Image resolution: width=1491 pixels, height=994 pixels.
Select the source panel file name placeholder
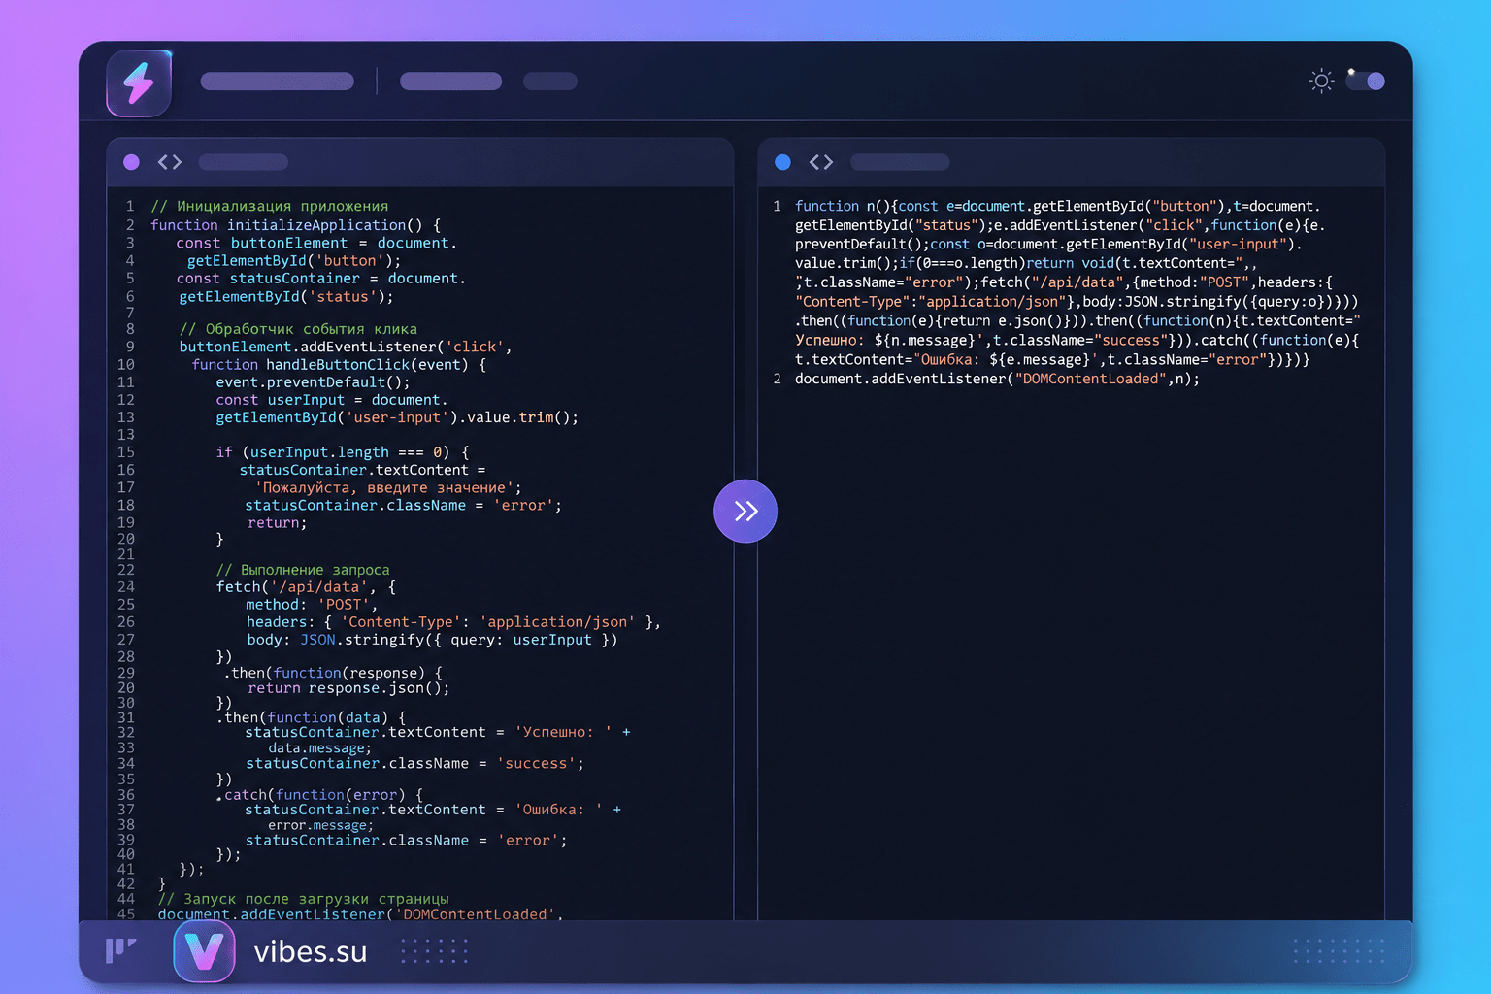coord(243,162)
